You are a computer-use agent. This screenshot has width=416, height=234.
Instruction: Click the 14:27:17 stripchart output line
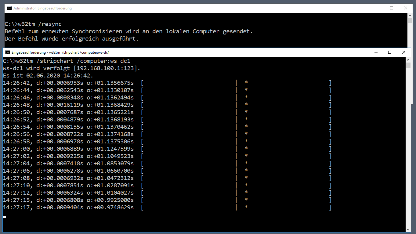tap(167, 207)
